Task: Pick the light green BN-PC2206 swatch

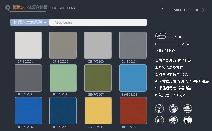Action: coord(63,78)
